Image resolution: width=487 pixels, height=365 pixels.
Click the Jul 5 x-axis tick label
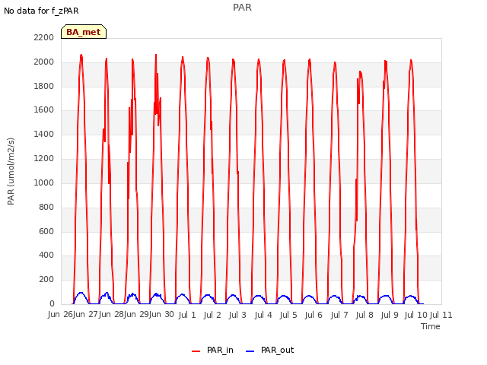[288, 315]
